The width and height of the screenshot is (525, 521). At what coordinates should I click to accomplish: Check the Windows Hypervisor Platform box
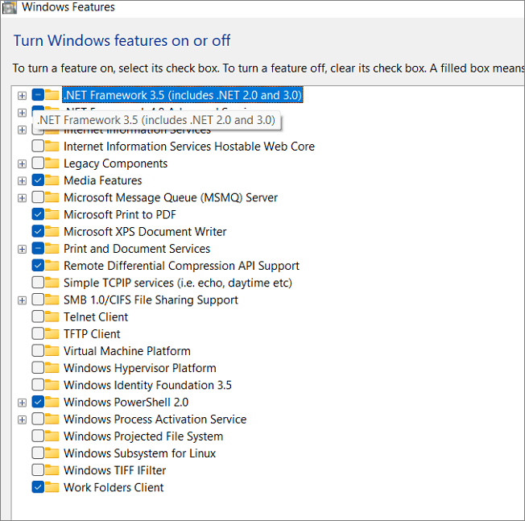pos(38,368)
